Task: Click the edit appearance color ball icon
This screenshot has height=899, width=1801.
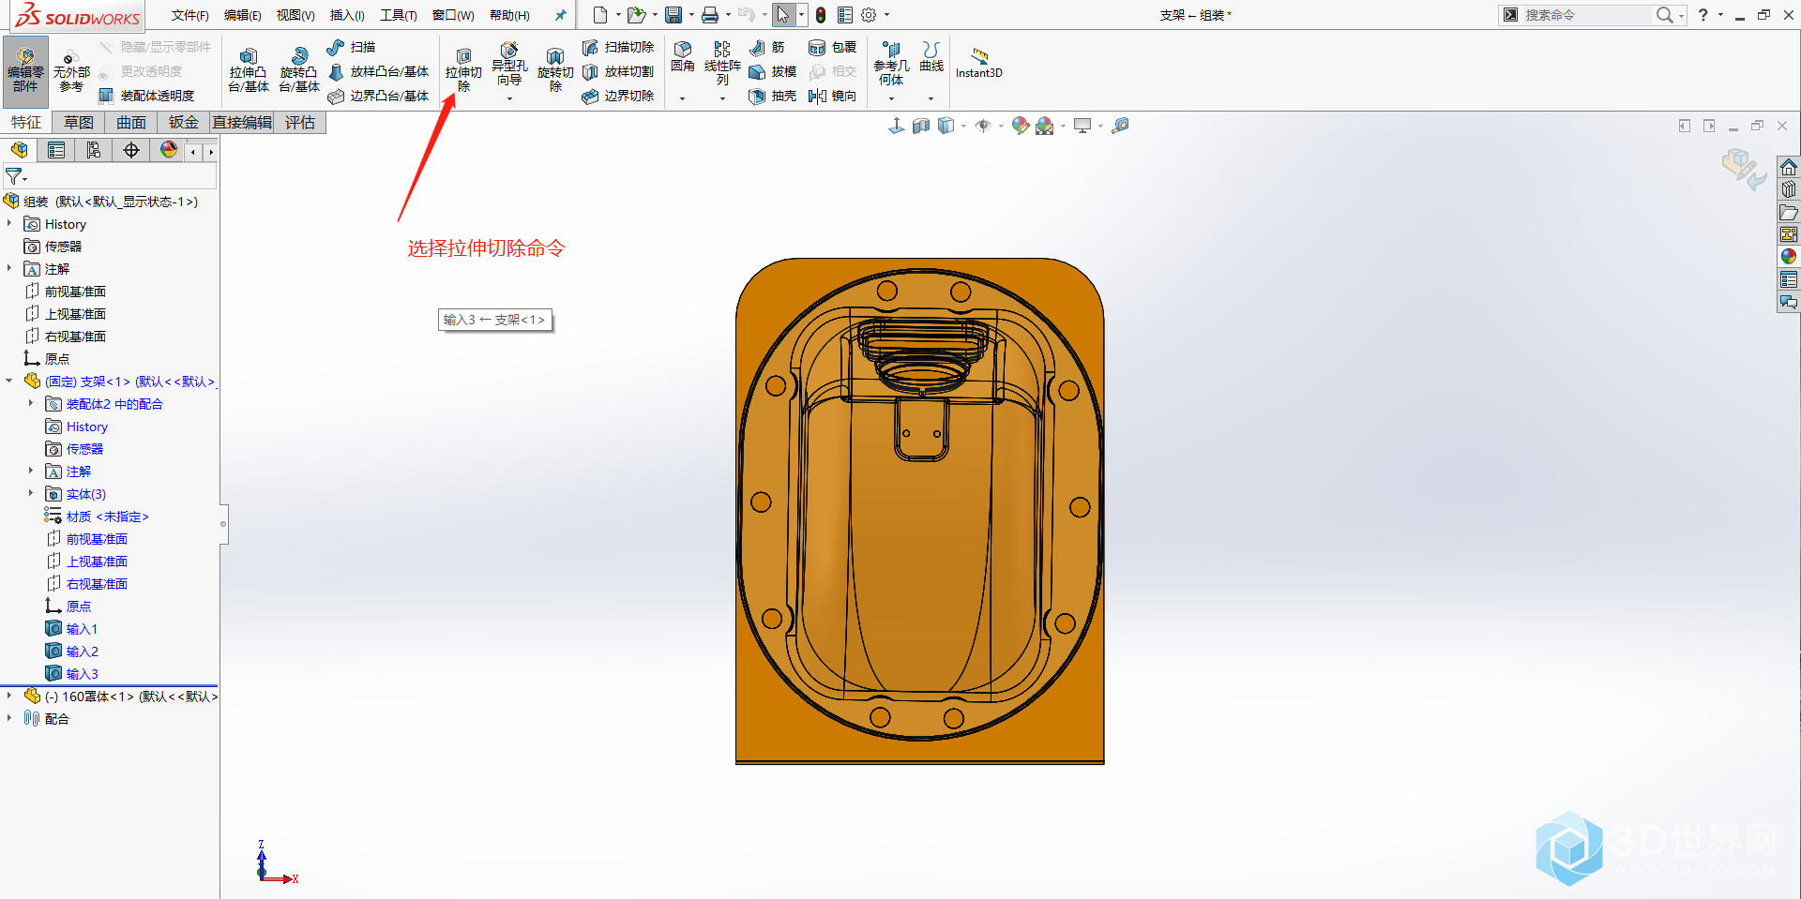Action: point(1021,126)
